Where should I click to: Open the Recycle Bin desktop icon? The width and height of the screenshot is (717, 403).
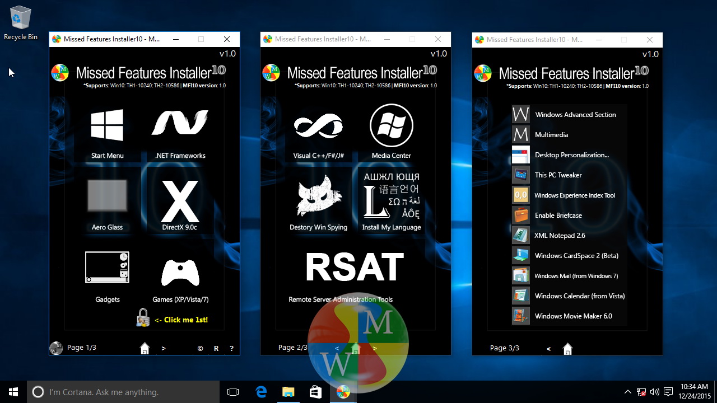21,24
